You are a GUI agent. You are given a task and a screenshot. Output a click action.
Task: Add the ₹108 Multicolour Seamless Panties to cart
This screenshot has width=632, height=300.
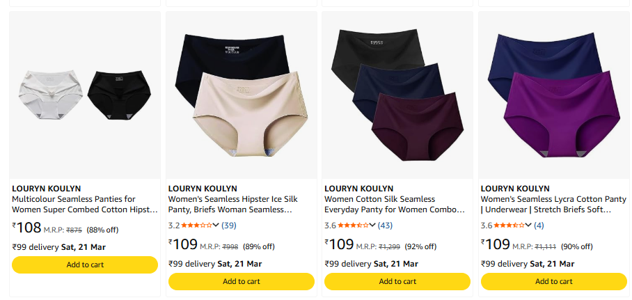click(x=85, y=265)
